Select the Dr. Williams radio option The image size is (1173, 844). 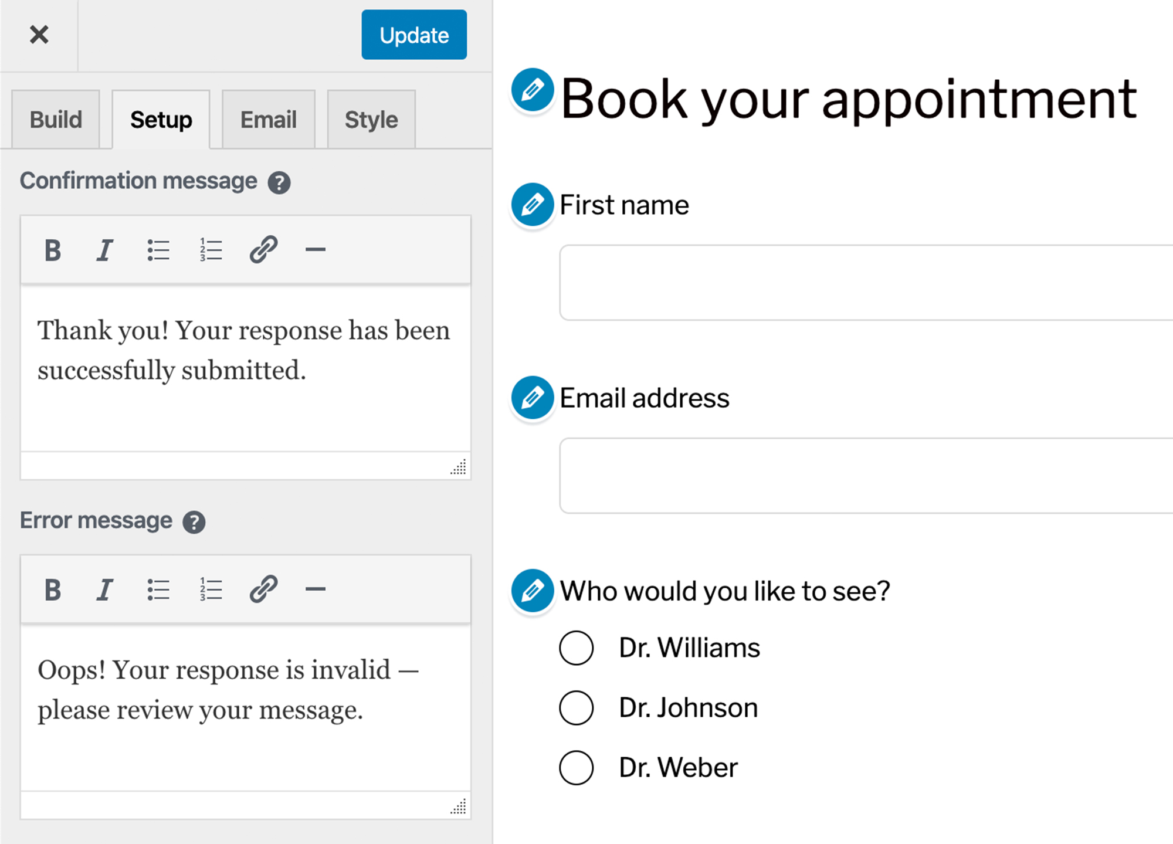coord(576,648)
